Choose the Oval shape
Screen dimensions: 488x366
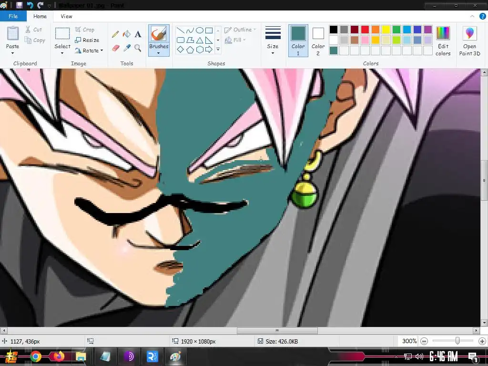point(200,30)
